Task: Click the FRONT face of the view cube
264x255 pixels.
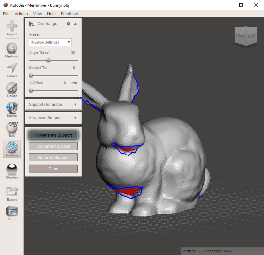Action: click(240, 36)
